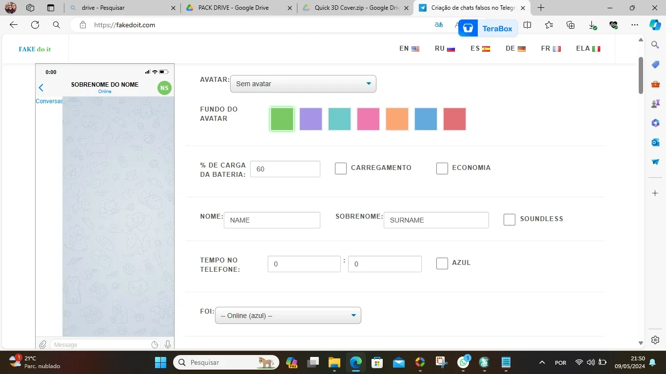Open the translate page icon
Image resolution: width=666 pixels, height=374 pixels.
click(439, 25)
